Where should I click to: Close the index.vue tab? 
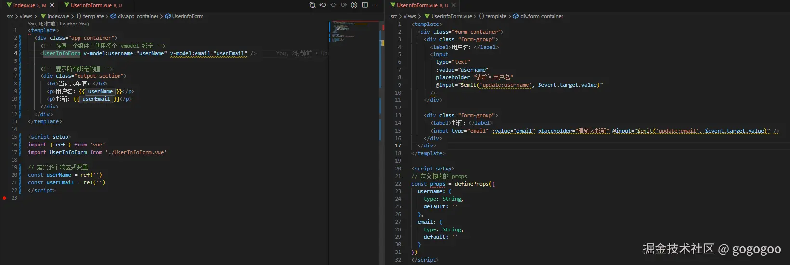pyautogui.click(x=53, y=5)
